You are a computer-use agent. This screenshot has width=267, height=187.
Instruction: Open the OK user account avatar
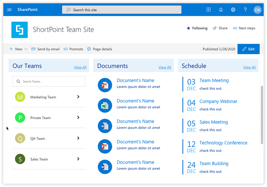click(257, 10)
